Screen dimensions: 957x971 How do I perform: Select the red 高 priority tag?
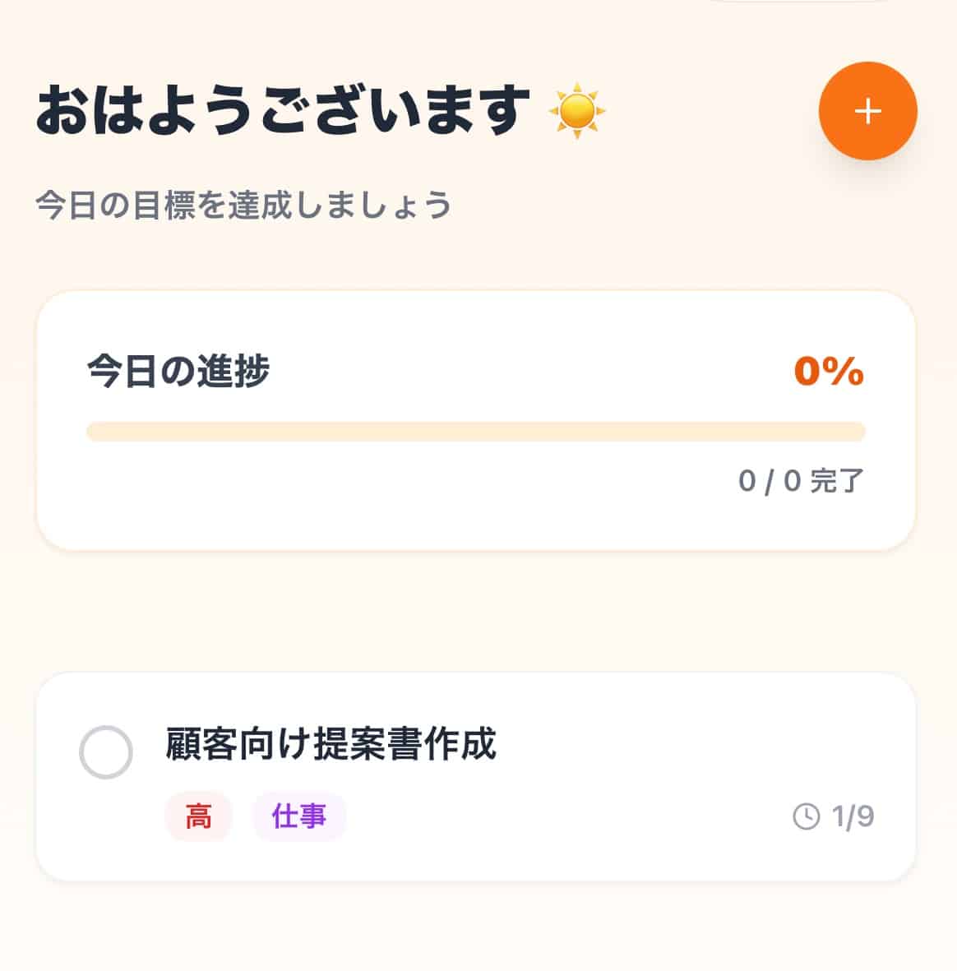pyautogui.click(x=198, y=816)
